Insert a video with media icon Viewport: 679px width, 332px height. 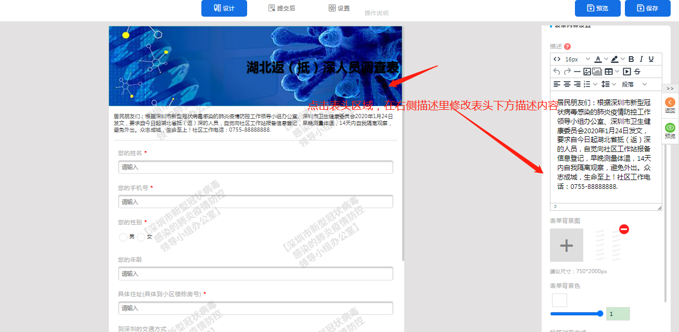click(x=626, y=71)
